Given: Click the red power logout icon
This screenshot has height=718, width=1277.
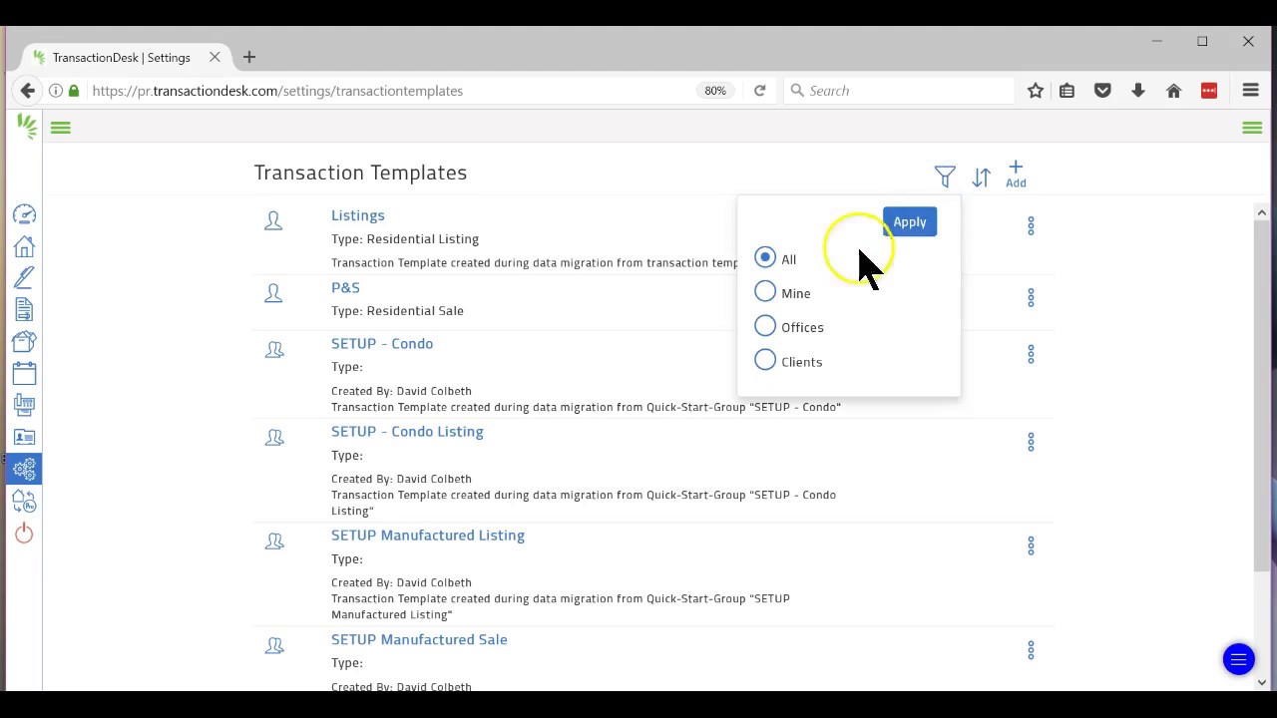Looking at the screenshot, I should click(x=25, y=534).
